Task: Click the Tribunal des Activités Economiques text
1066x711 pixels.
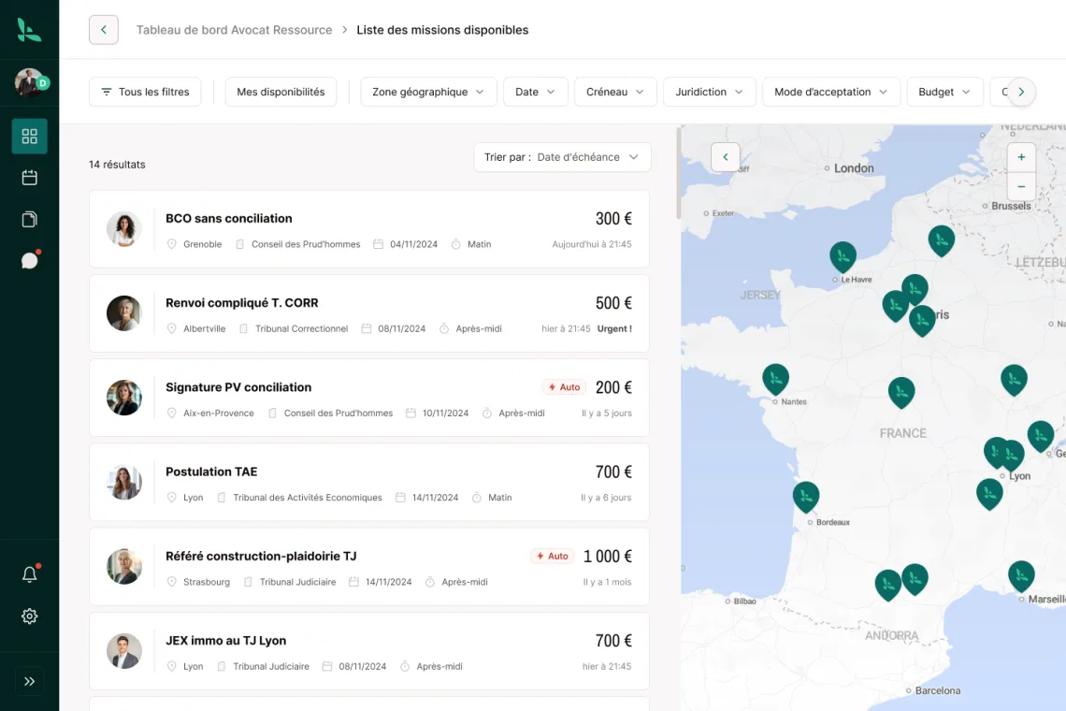Action: 308,498
